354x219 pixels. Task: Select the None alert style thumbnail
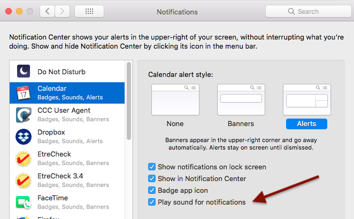pos(175,99)
